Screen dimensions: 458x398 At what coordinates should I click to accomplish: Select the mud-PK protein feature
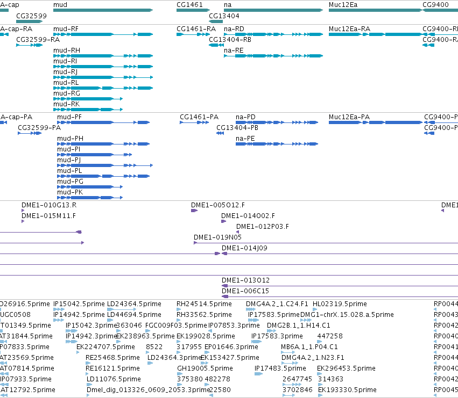(x=90, y=198)
